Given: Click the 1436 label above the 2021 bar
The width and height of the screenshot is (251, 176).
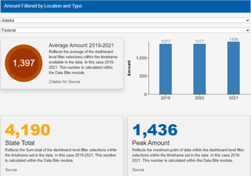Looking at the screenshot, I should pos(233,39).
